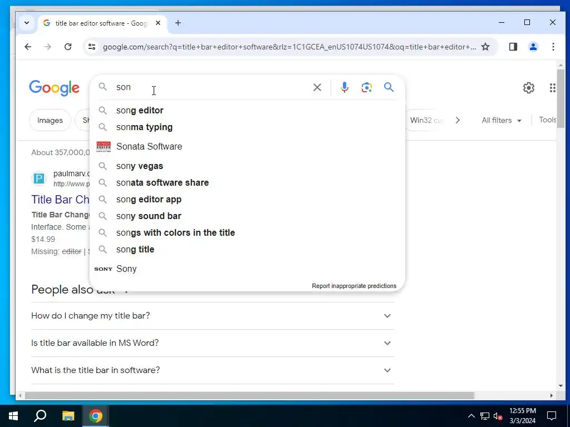Click the muted volume tray icon

tap(498, 416)
